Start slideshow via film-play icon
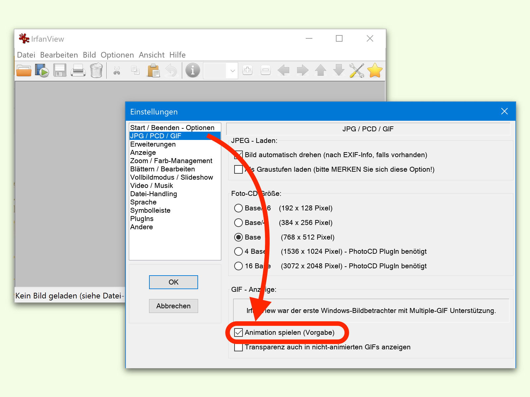This screenshot has height=397, width=530. coord(42,70)
